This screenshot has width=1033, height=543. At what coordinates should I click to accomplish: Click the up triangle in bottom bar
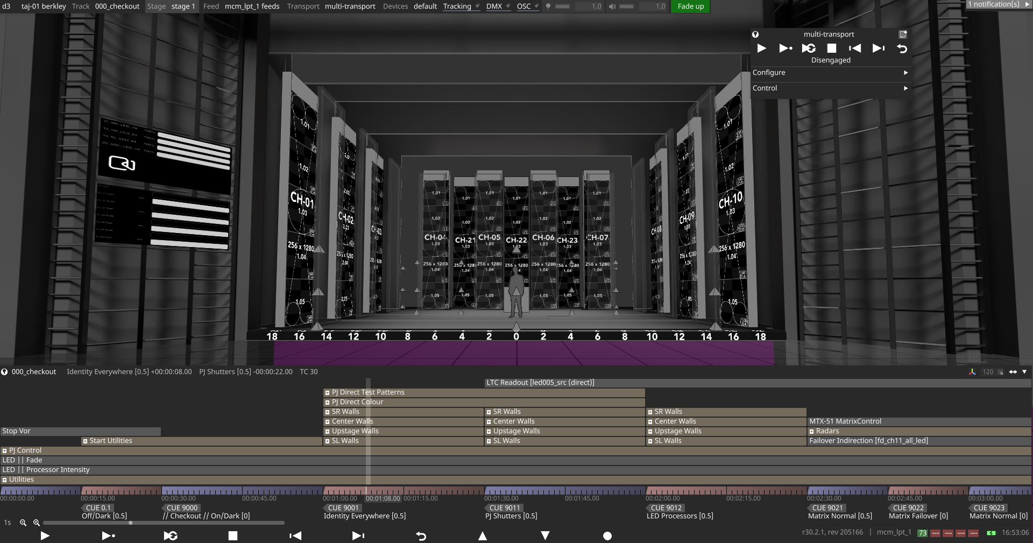(x=483, y=535)
